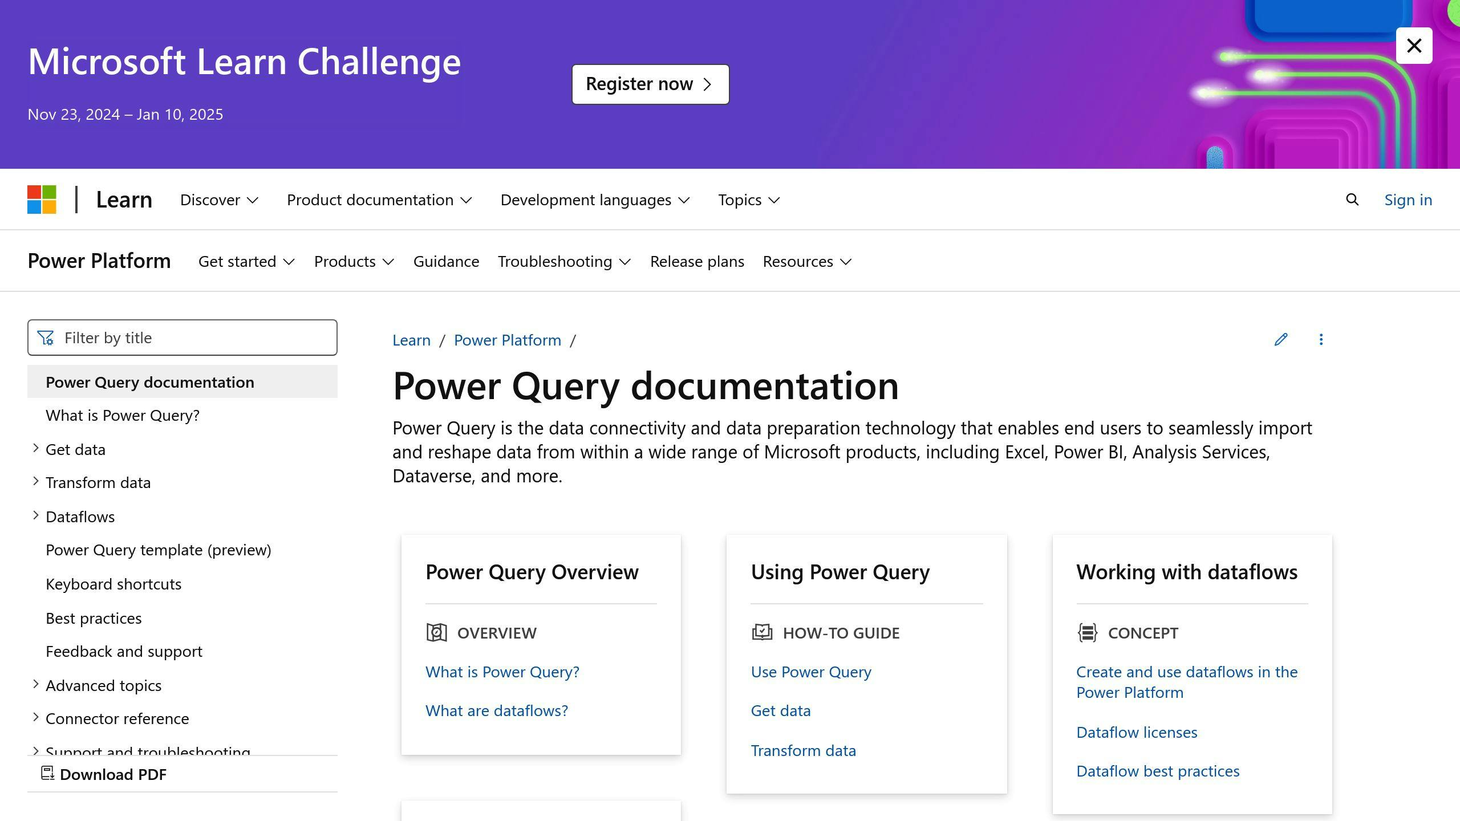This screenshot has height=821, width=1460.
Task: Open Power Query template (preview) item
Action: (159, 550)
